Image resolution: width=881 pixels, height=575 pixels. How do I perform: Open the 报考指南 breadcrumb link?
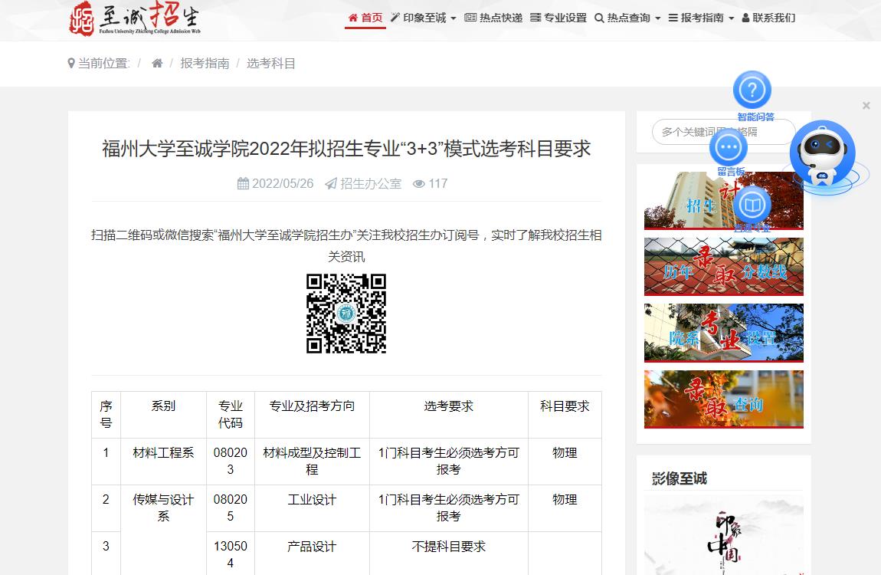pos(205,64)
